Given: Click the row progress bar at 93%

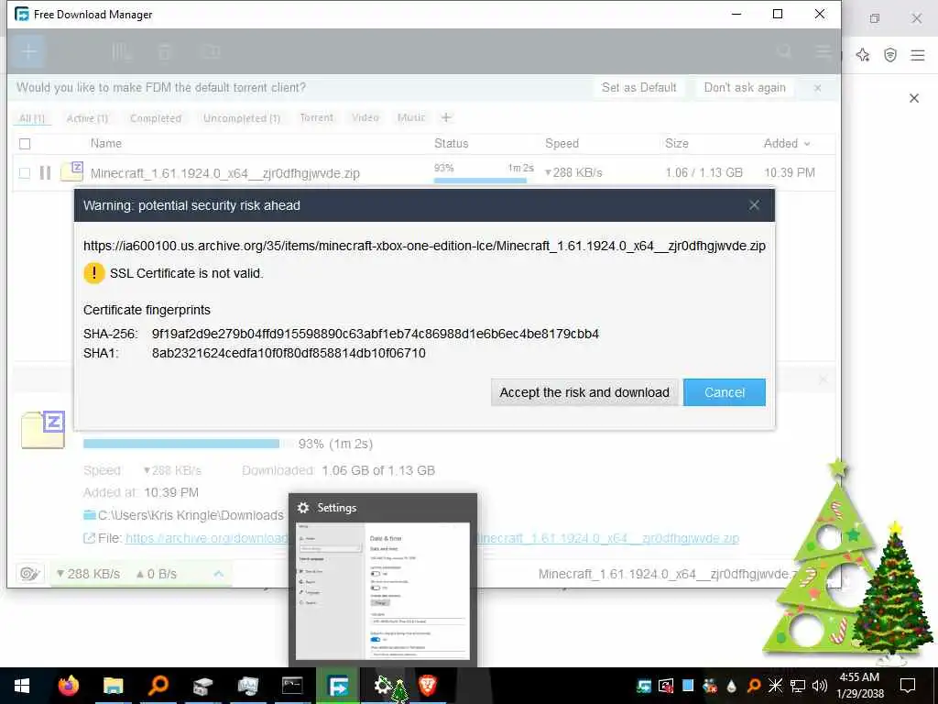Looking at the screenshot, I should pos(480,181).
